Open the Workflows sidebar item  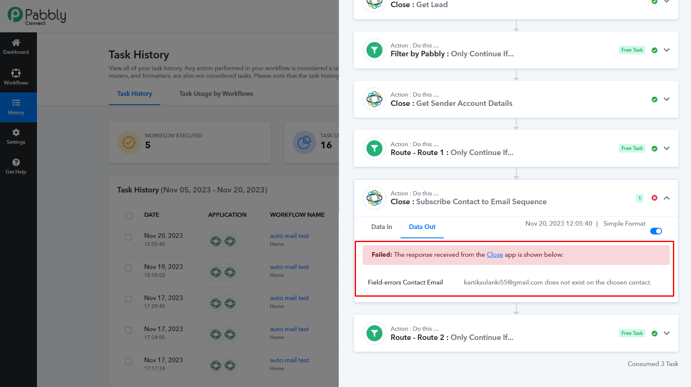(16, 77)
